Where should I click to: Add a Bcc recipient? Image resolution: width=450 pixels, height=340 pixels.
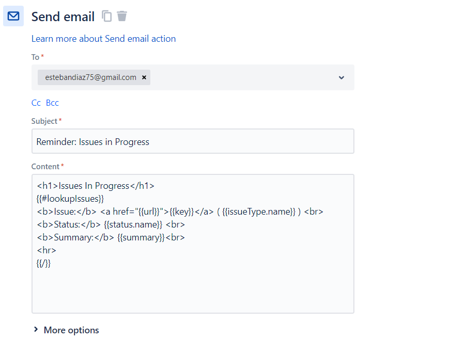[52, 103]
